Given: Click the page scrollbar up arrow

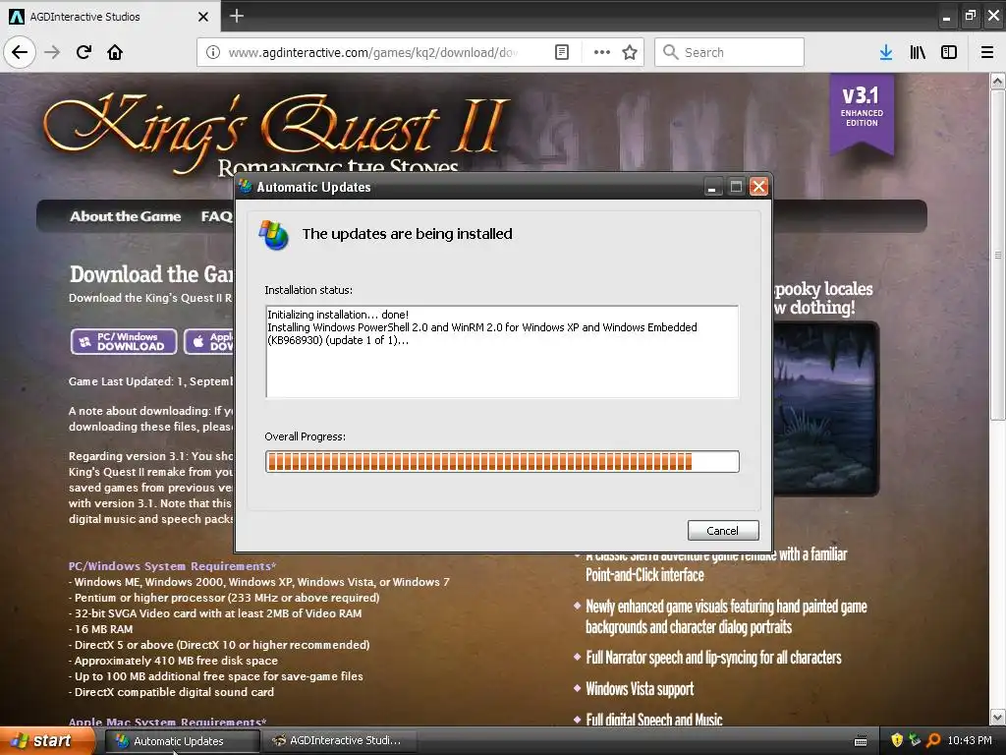Looking at the screenshot, I should click(x=997, y=81).
